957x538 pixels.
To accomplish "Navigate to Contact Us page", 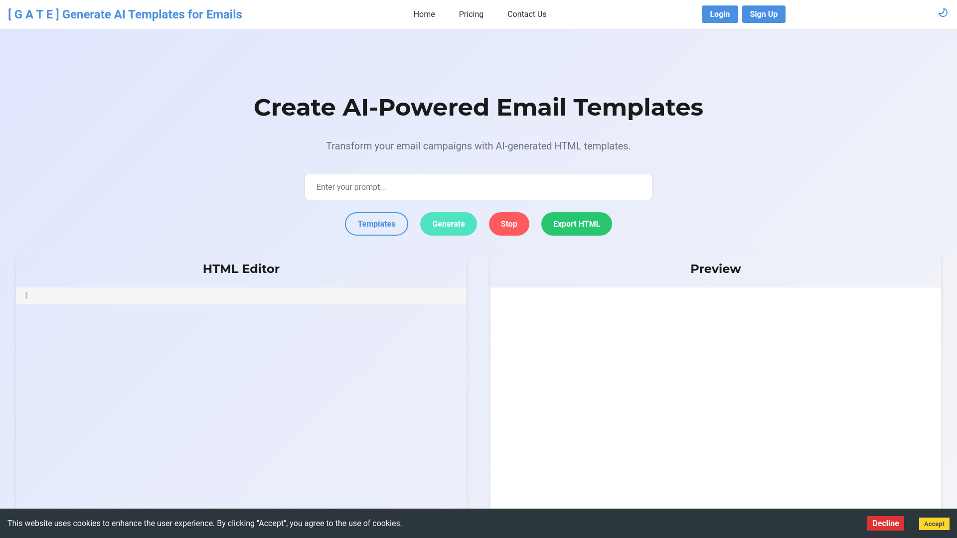I will 526,14.
